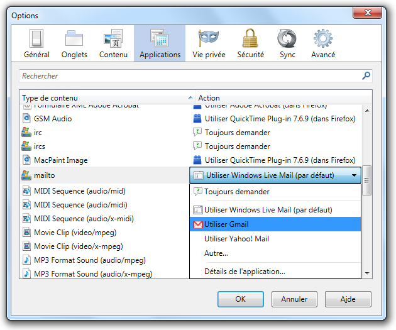Click Toujours demander action for ircs
Viewport: 396px width, 330px height.
click(238, 146)
